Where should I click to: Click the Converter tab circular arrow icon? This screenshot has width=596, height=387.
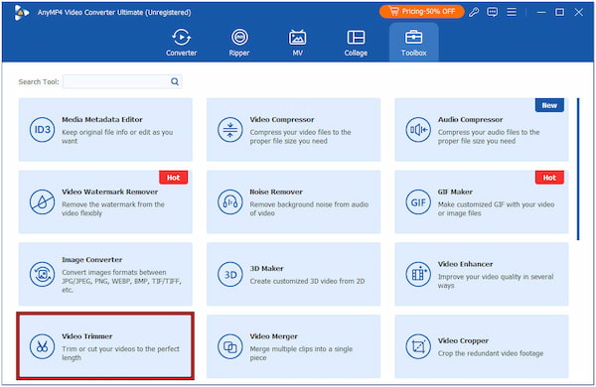click(182, 38)
